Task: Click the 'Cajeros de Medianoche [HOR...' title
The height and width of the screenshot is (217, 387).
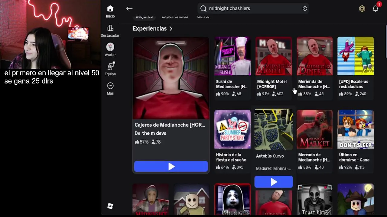Action: click(170, 125)
